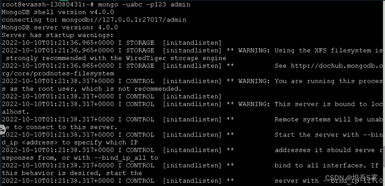The height and width of the screenshot is (186, 385).
Task: Click the mongo -uabc -p123 admin command
Action: (x=144, y=4)
